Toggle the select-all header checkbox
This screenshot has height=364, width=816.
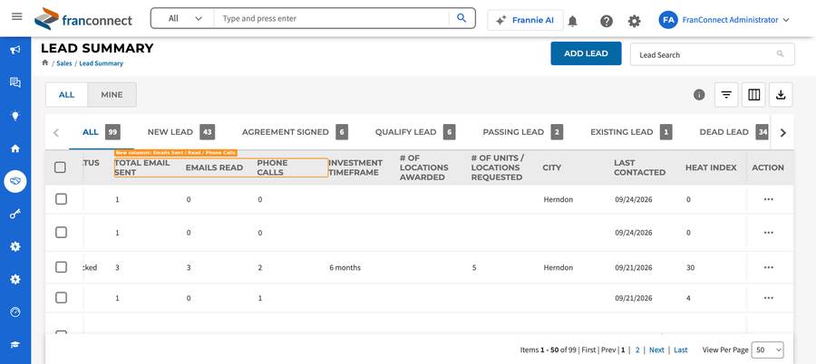pyautogui.click(x=61, y=168)
